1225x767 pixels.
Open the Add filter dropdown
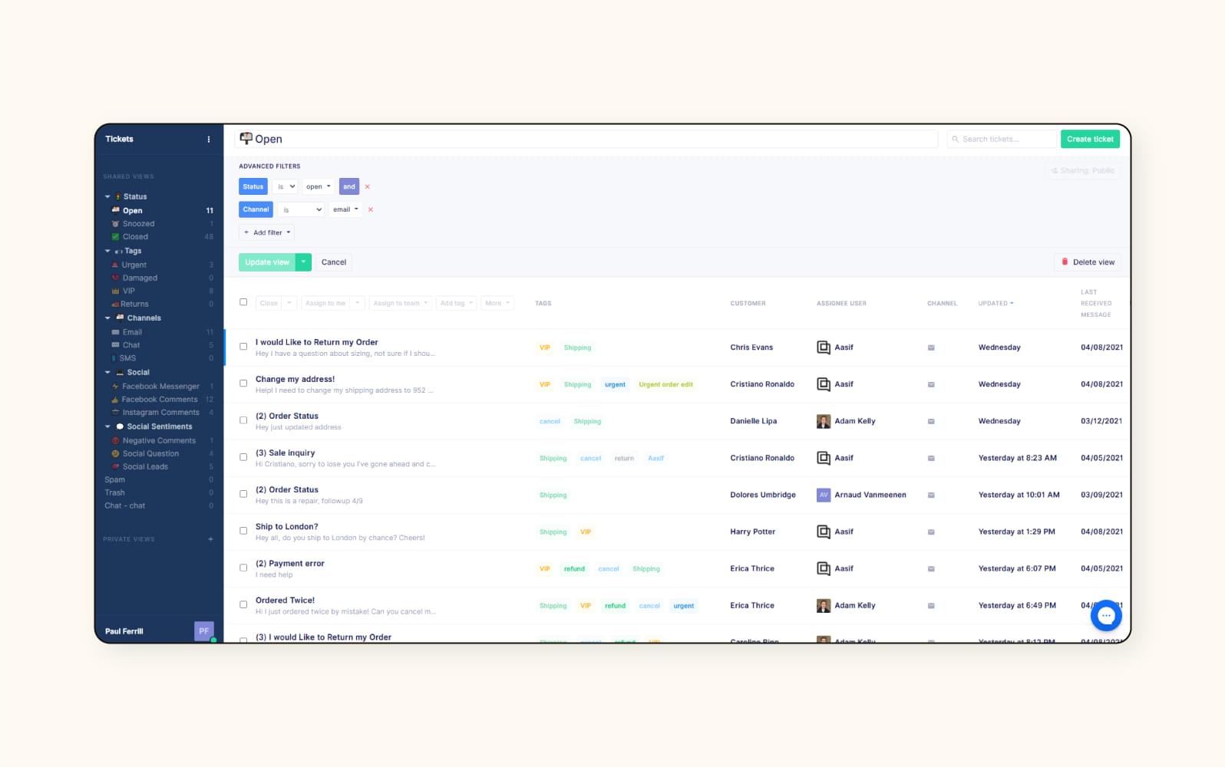click(267, 232)
